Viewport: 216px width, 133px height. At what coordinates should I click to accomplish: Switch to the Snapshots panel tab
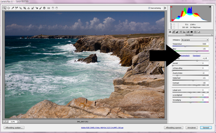(199, 32)
